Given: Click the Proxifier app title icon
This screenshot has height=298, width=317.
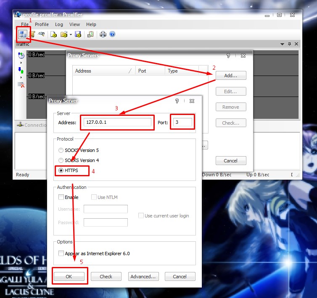Looking at the screenshot, I should click(x=18, y=15).
